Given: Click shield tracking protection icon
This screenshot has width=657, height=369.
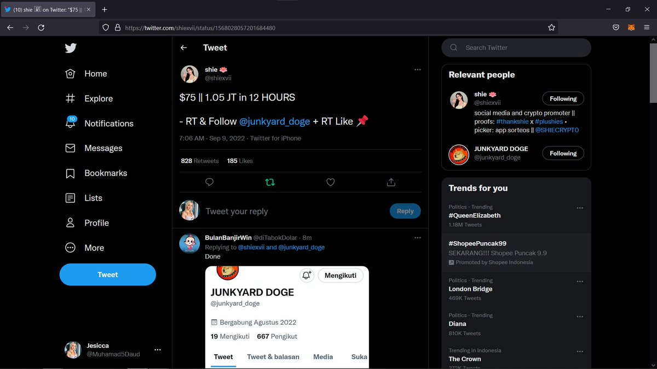Looking at the screenshot, I should tap(106, 27).
